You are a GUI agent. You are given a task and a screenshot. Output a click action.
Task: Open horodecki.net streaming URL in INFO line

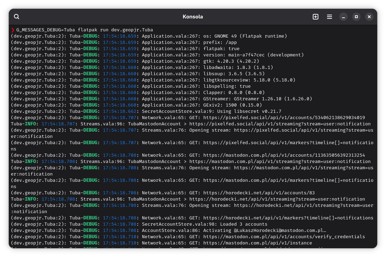(277, 199)
